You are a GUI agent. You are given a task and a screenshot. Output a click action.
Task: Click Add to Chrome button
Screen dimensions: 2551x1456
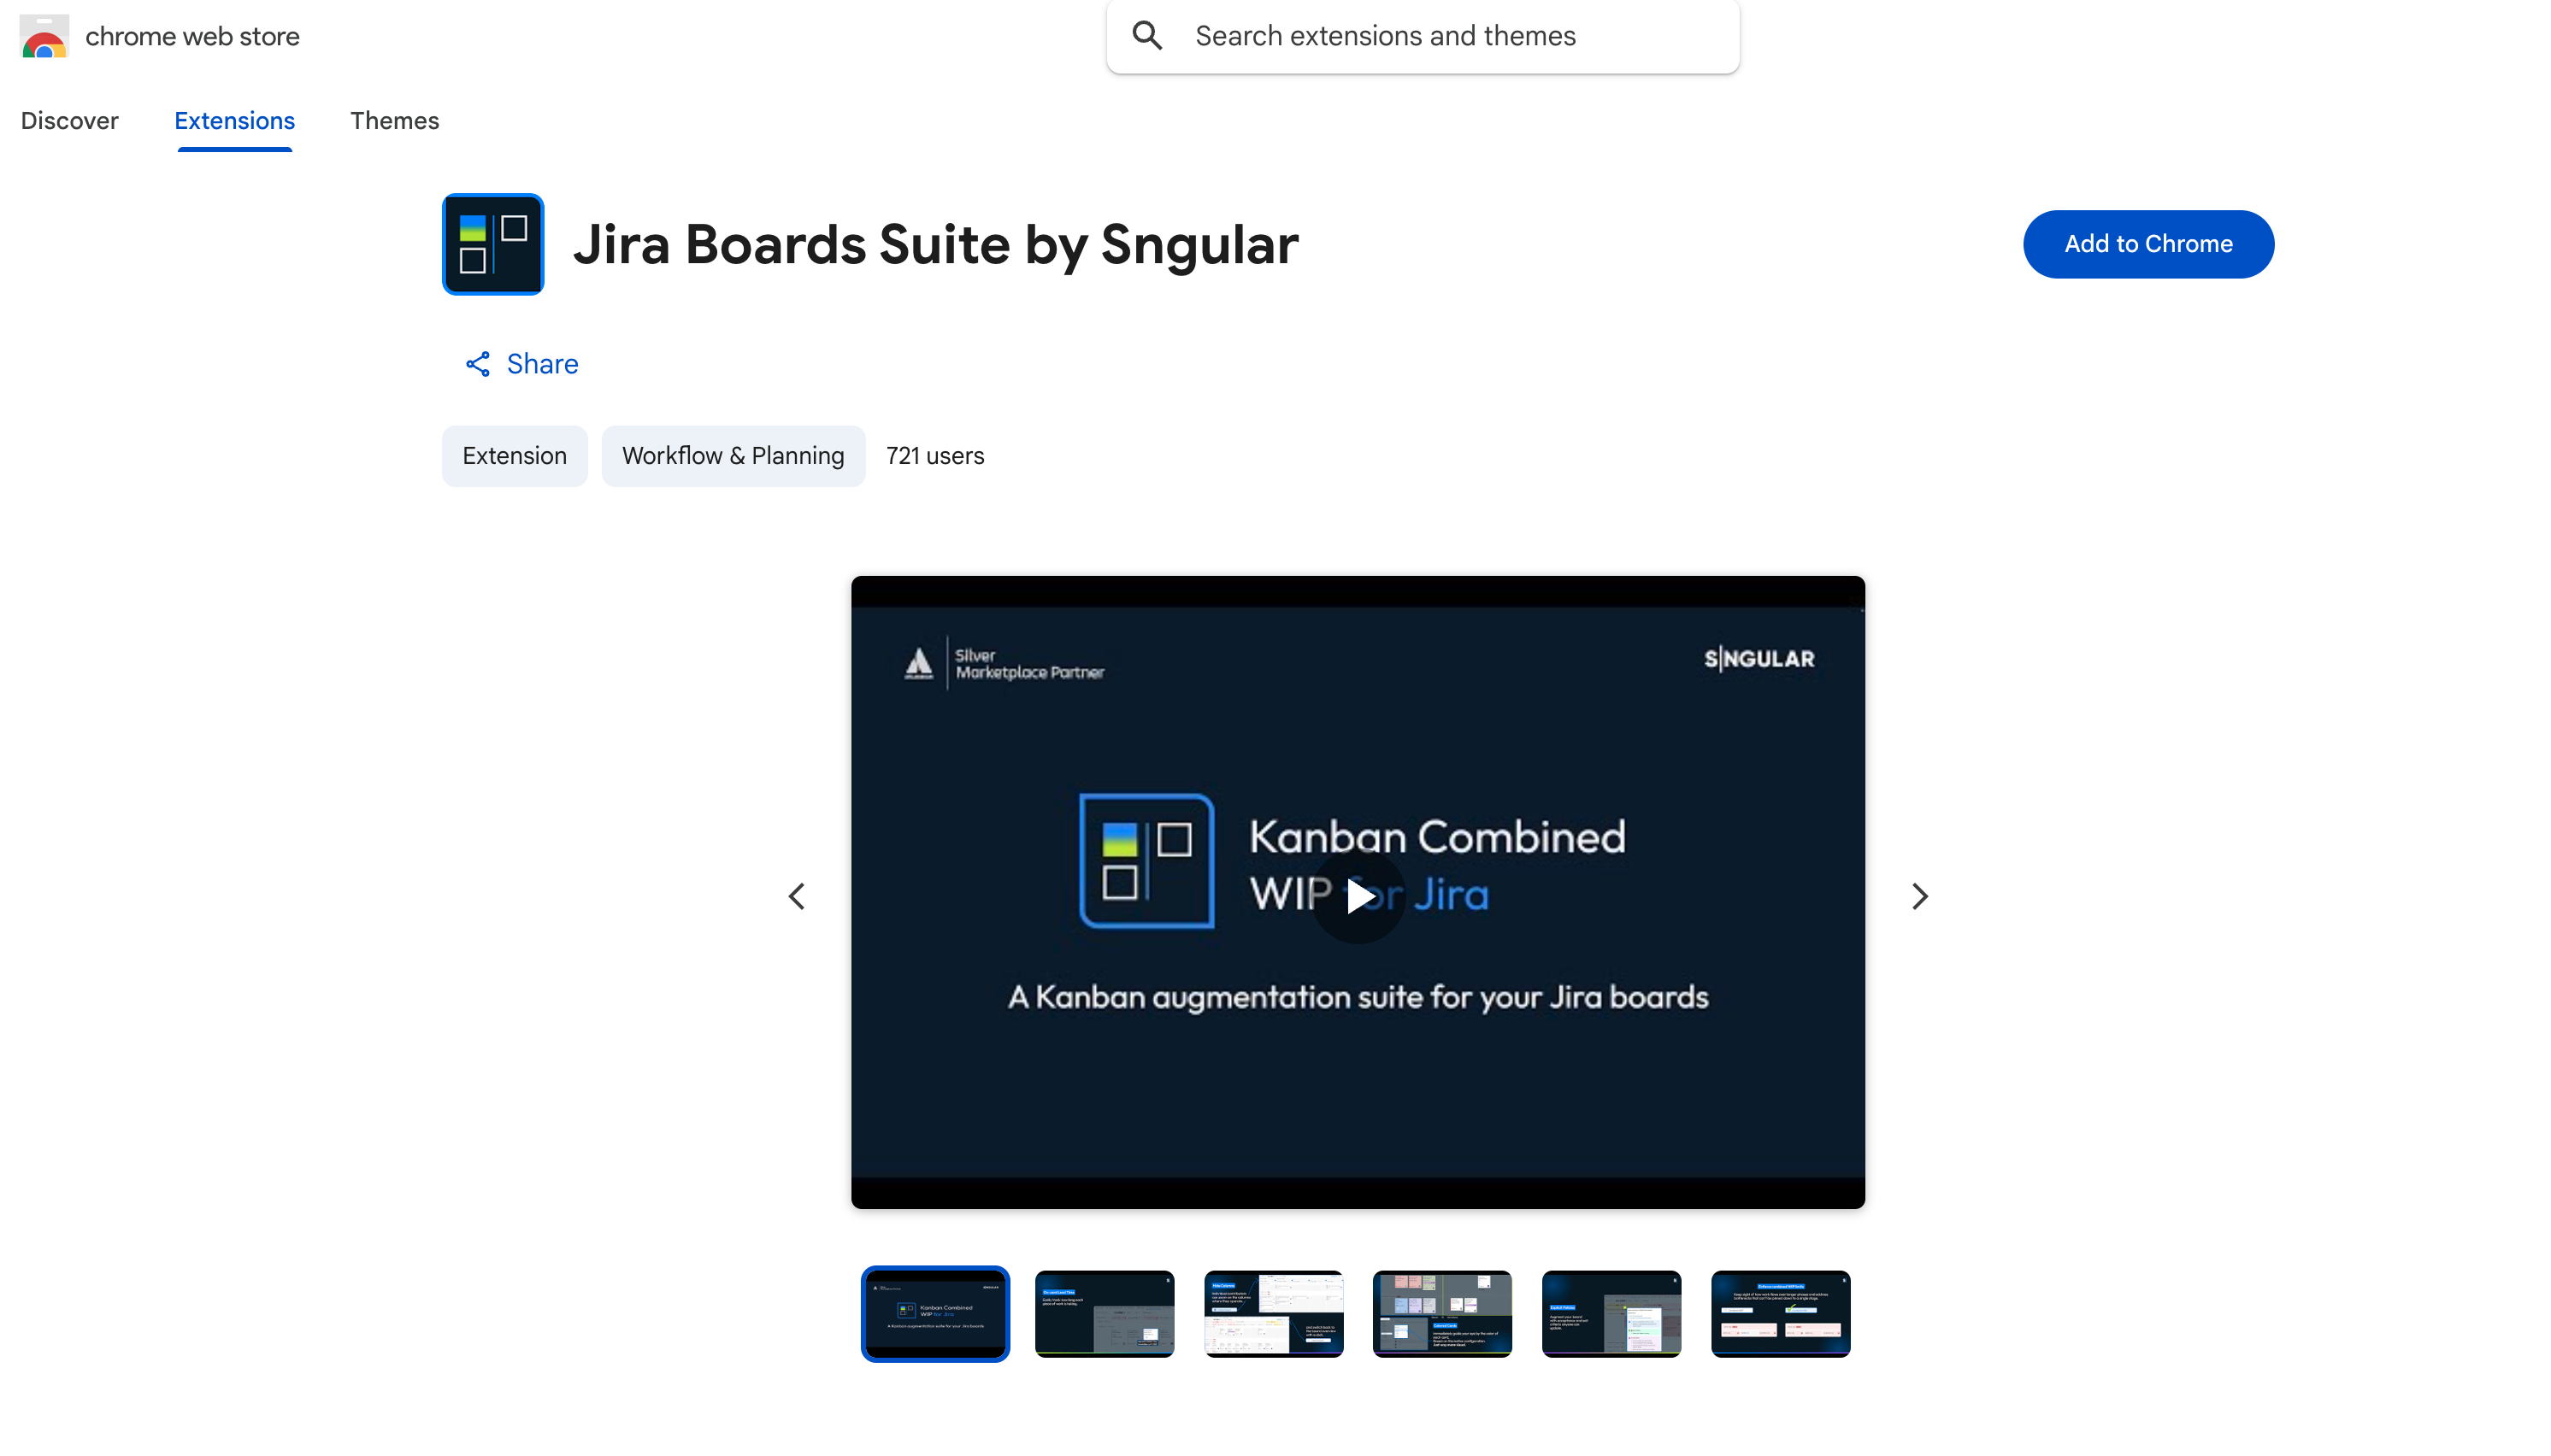2147,244
